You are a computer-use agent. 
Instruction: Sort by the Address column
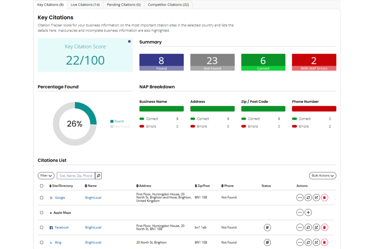pyautogui.click(x=144, y=186)
